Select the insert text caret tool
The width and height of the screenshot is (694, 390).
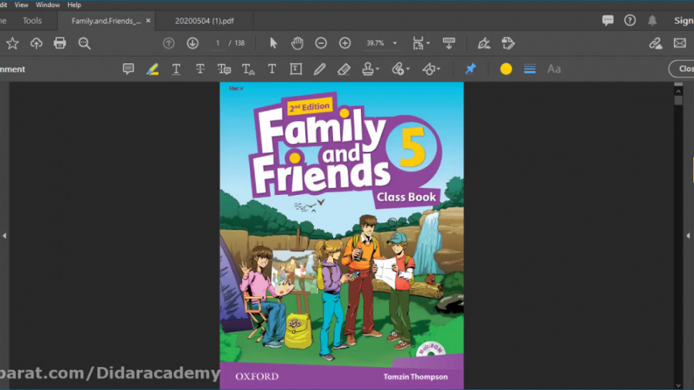coord(248,69)
